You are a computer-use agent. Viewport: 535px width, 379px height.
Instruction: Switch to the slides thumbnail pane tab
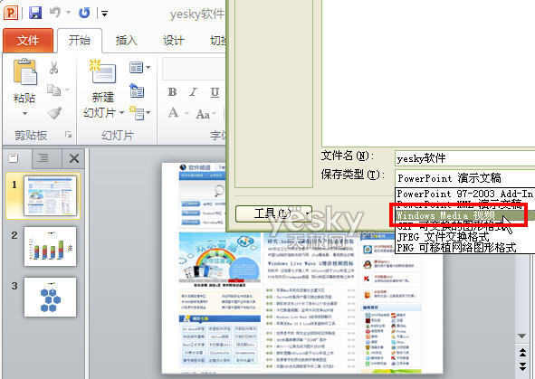[14, 158]
